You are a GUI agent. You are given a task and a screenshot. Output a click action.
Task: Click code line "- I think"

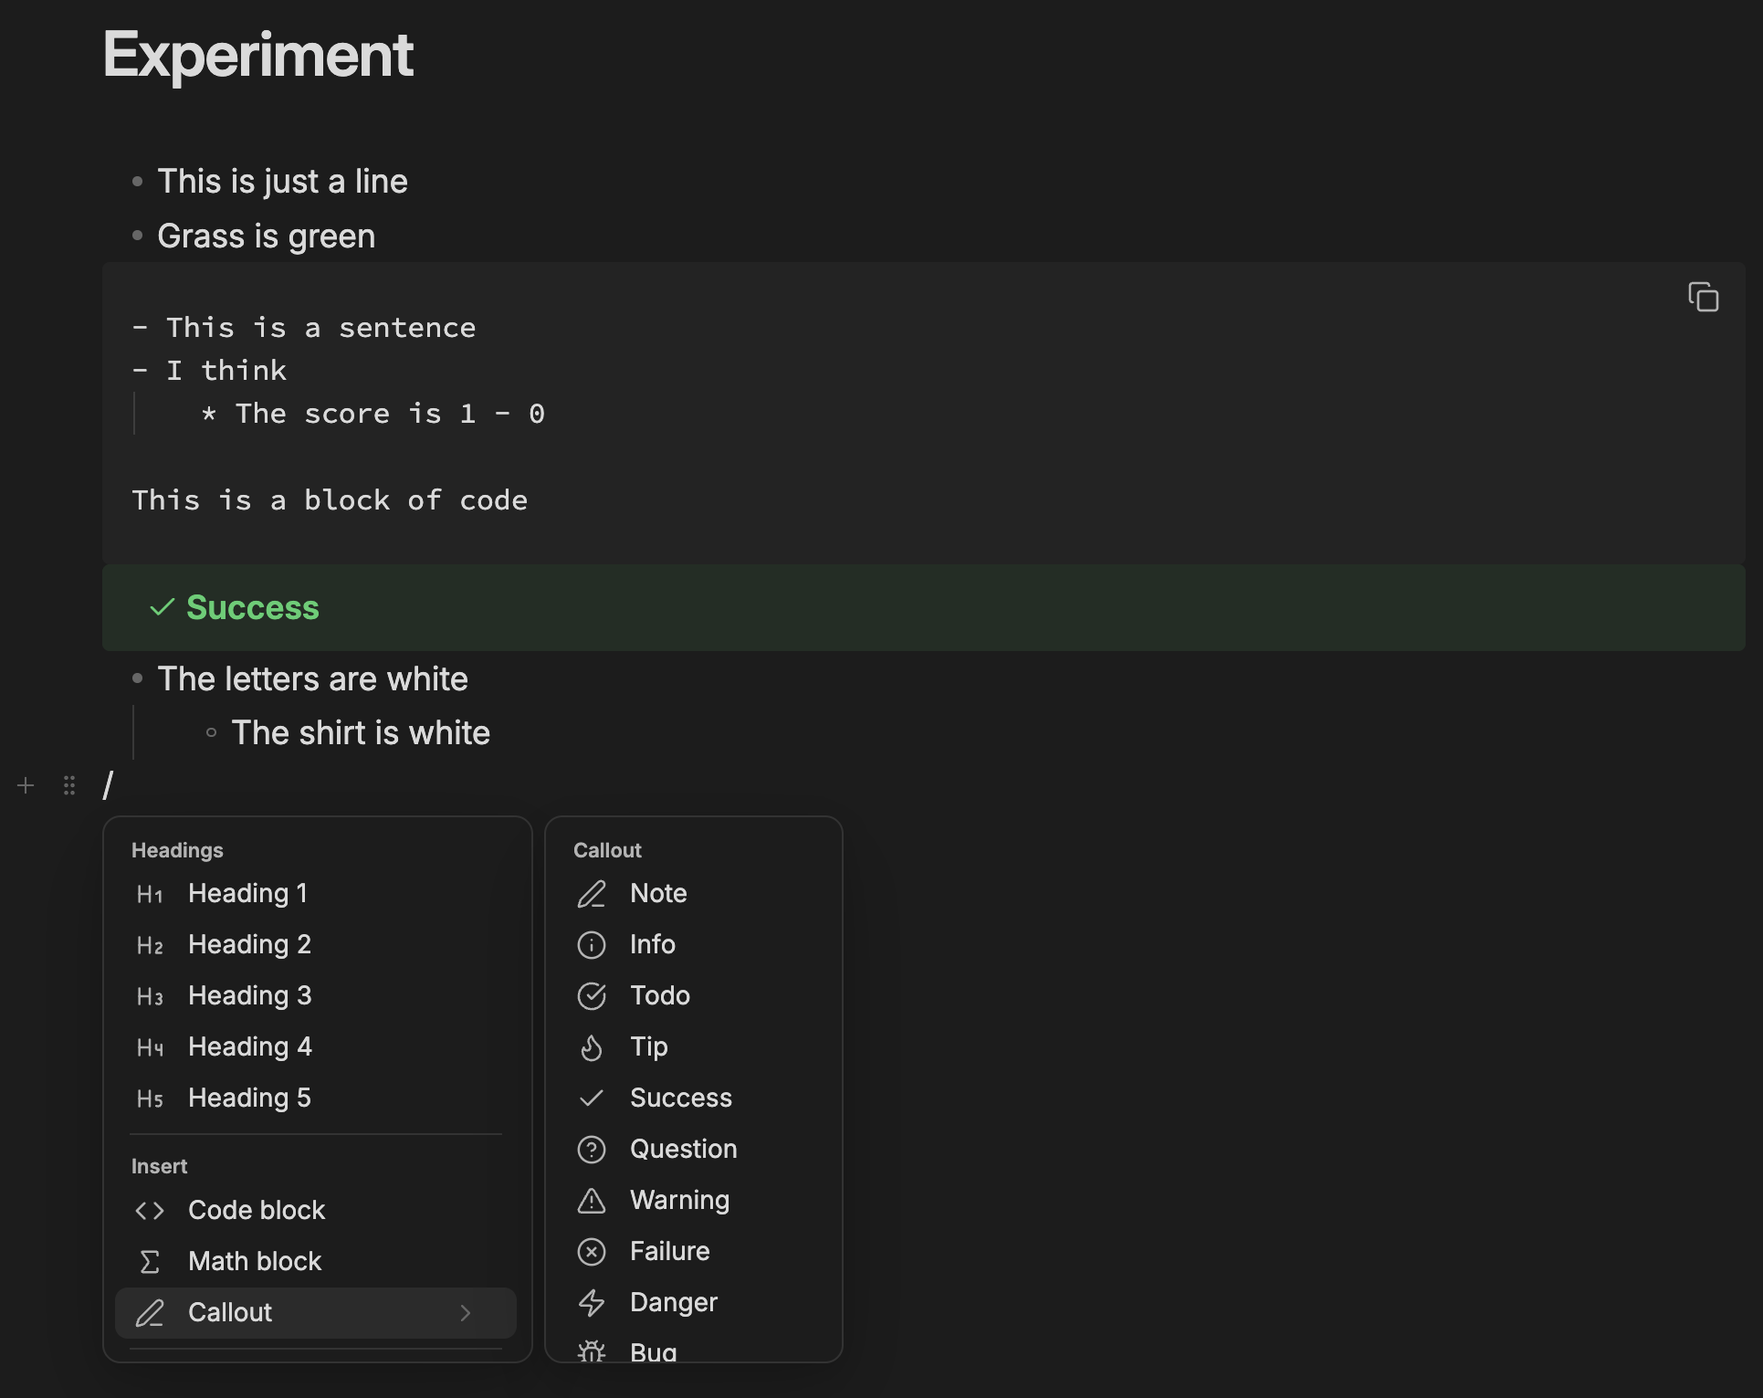(x=209, y=371)
